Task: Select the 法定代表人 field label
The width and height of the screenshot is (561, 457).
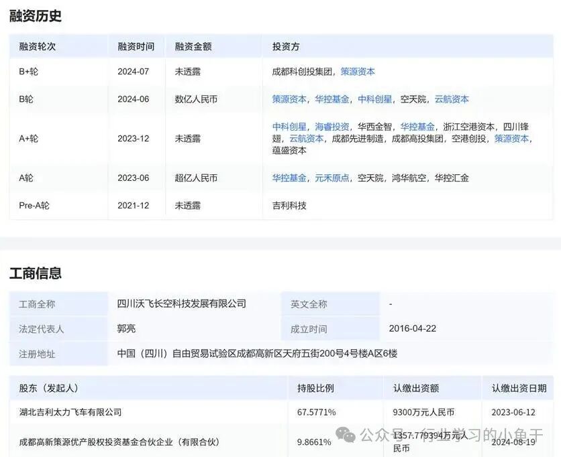Action: click(x=41, y=329)
